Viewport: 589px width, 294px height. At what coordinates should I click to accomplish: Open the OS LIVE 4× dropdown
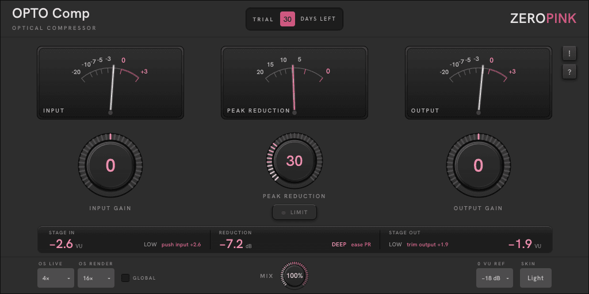pyautogui.click(x=56, y=278)
